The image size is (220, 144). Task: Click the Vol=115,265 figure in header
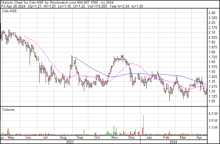(x=97, y=6)
